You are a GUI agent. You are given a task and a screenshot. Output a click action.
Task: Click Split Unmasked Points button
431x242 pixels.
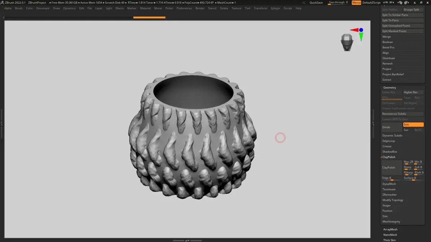(x=403, y=26)
